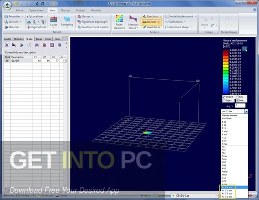Click the legend settings icon beside color scale
The height and width of the screenshot is (200, 259).
(x=245, y=49)
